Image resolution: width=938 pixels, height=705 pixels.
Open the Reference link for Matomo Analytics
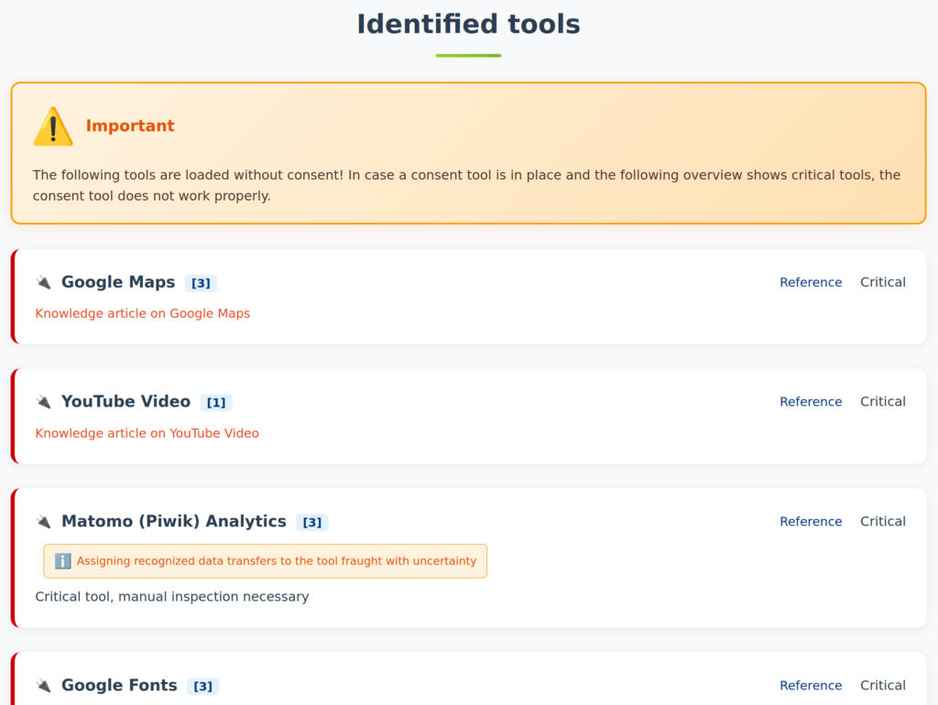point(810,522)
